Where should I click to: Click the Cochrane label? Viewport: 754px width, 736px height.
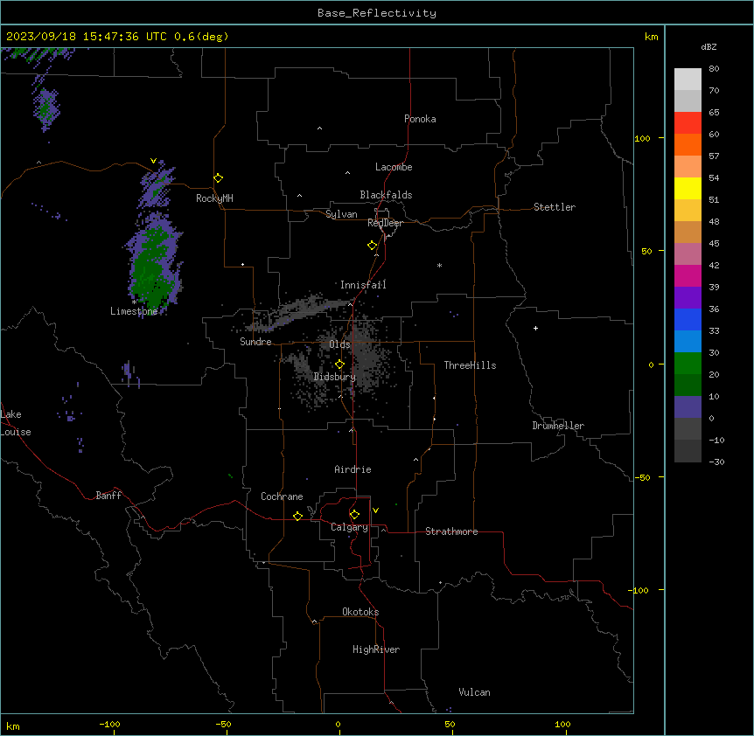point(282,496)
